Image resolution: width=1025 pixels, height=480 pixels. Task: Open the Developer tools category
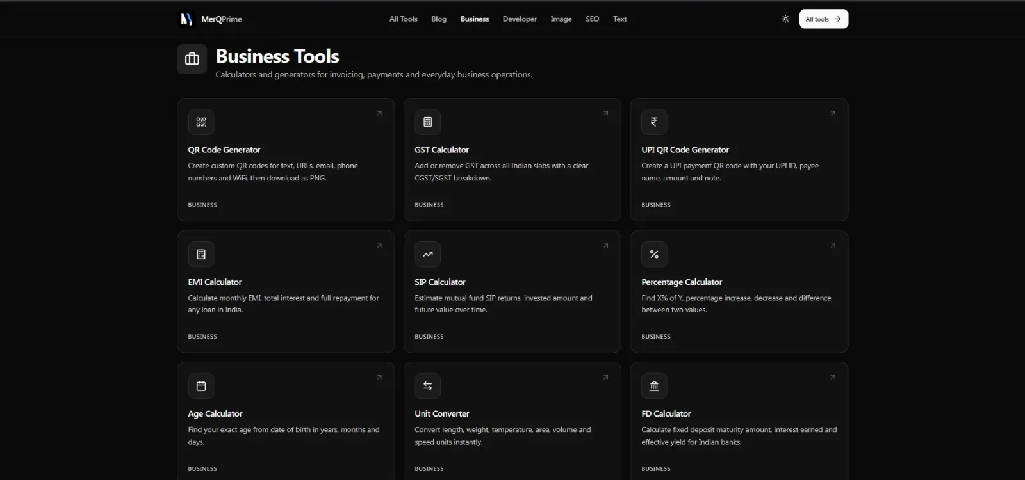[520, 19]
